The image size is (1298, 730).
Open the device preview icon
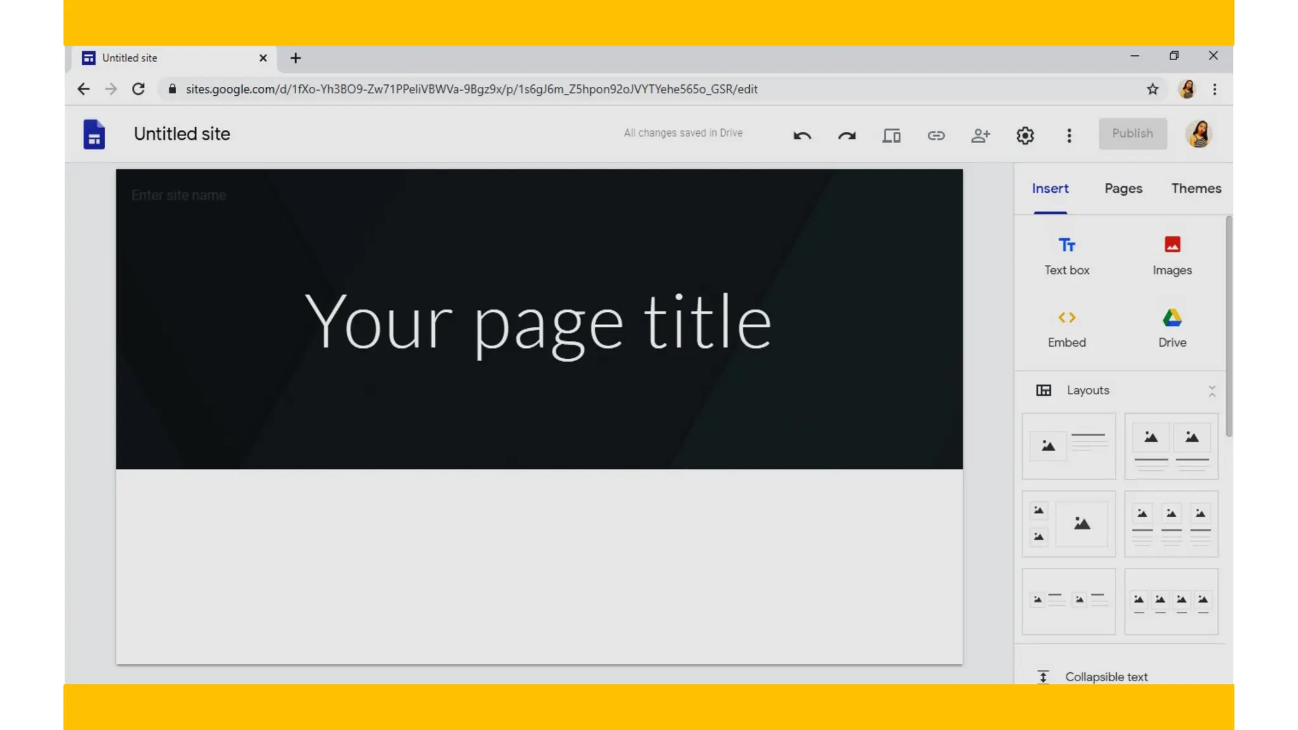click(x=891, y=135)
